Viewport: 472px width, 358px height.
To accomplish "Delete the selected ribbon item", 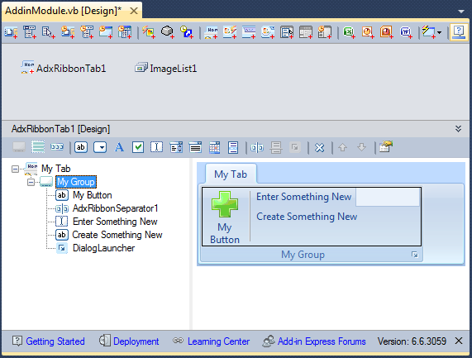I will click(319, 147).
